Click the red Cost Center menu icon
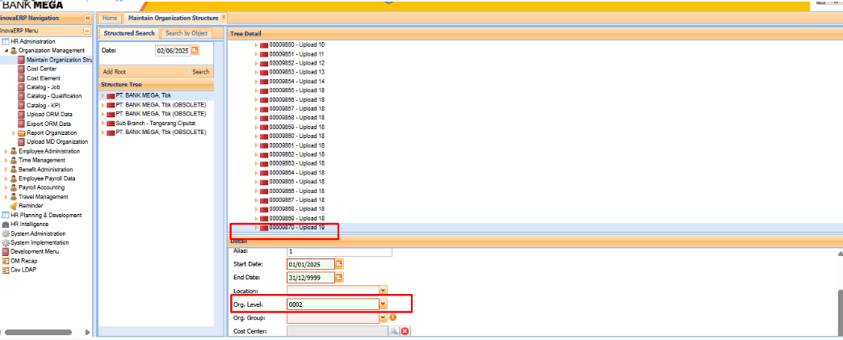Image resolution: width=843 pixels, height=340 pixels. point(22,69)
